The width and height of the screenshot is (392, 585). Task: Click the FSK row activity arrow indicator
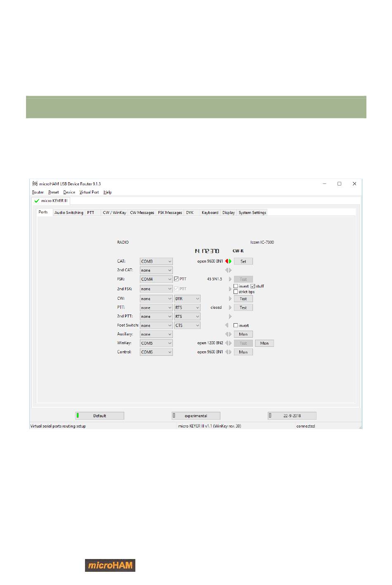230,279
